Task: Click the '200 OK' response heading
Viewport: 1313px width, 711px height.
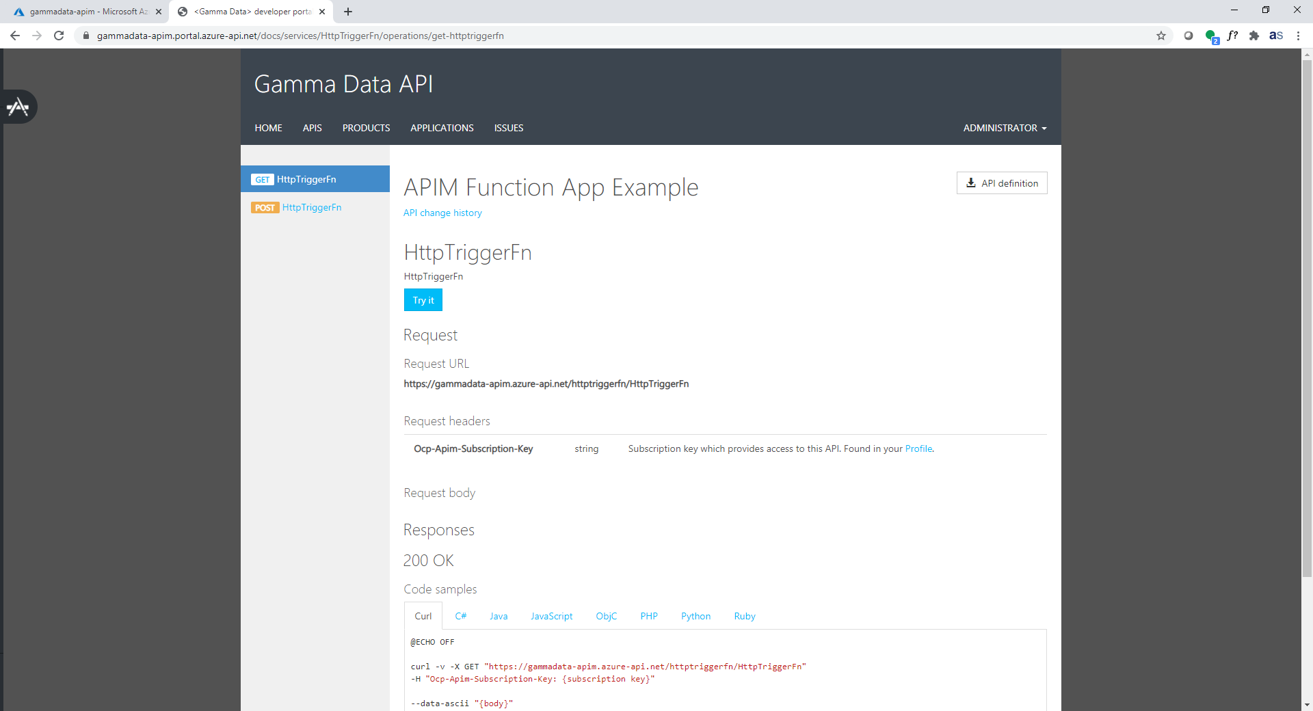Action: click(x=429, y=561)
